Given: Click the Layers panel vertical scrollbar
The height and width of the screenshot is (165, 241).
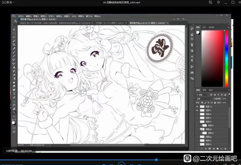Looking at the screenshot, I should pyautogui.click(x=229, y=117).
